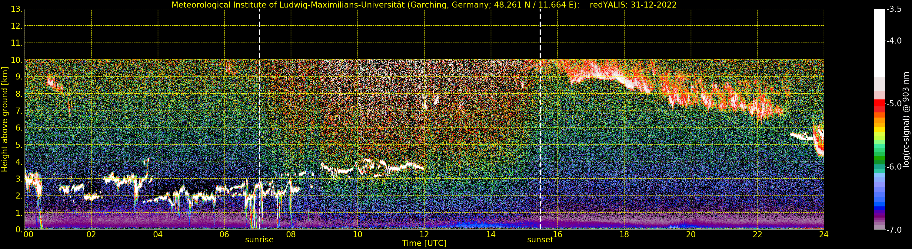Click the height axis tick label 3

tap(19, 179)
